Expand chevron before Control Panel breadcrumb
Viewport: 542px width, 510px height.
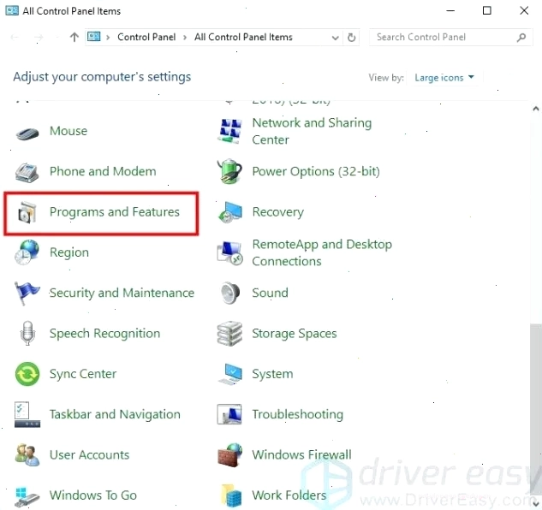(108, 38)
